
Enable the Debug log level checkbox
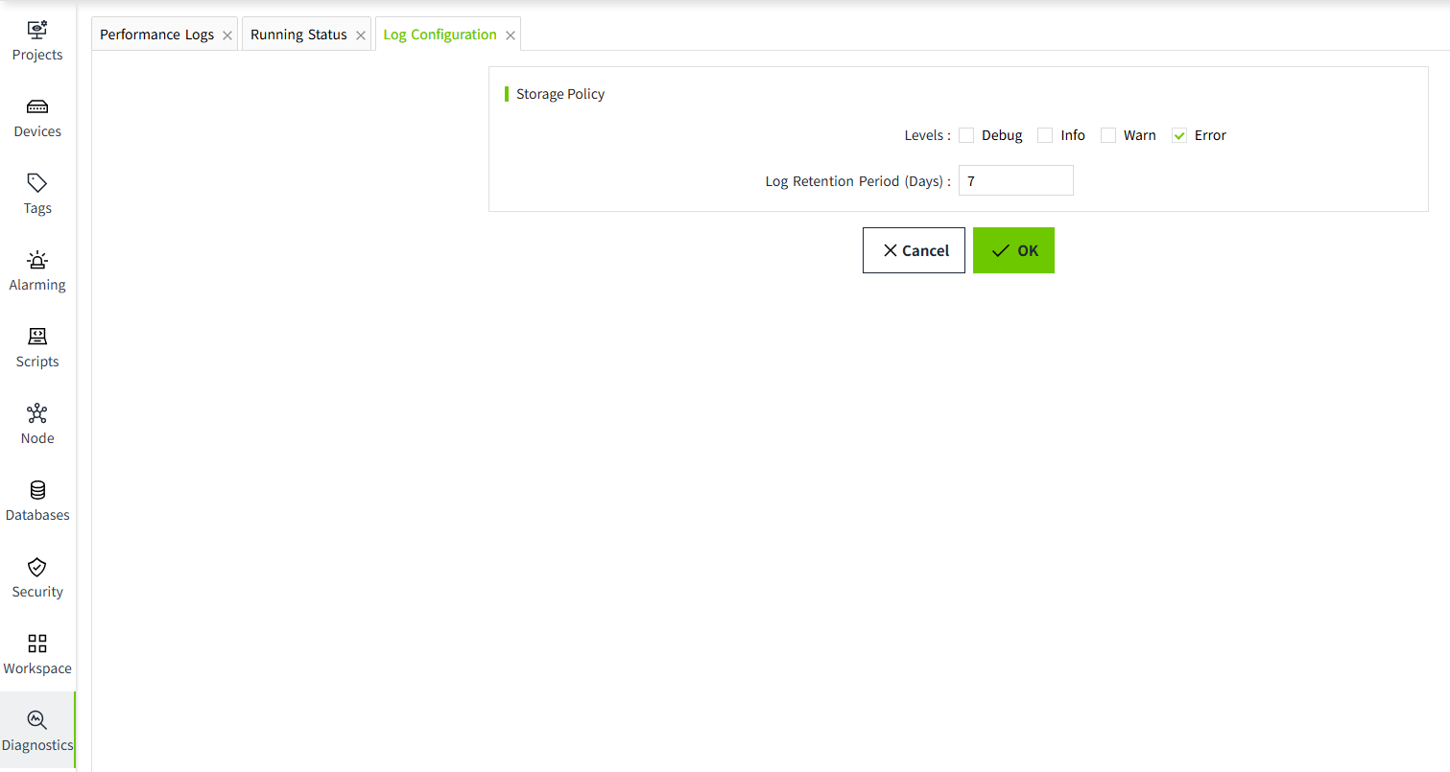coord(966,135)
